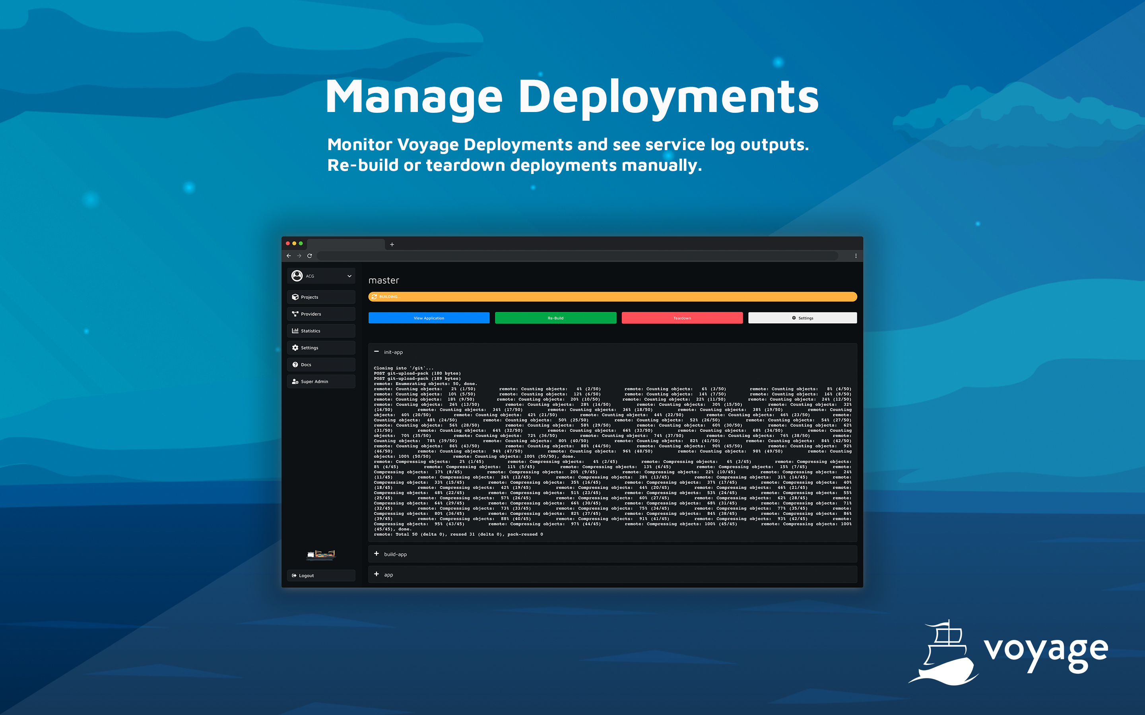The width and height of the screenshot is (1145, 715).
Task: Go back with the browser back arrow
Action: click(x=289, y=256)
